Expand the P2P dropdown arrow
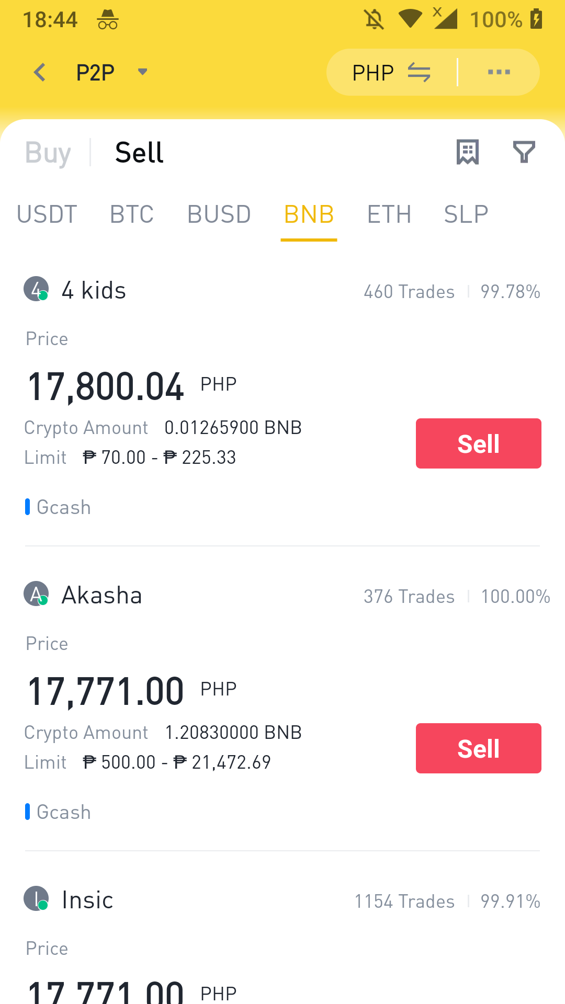 click(142, 72)
